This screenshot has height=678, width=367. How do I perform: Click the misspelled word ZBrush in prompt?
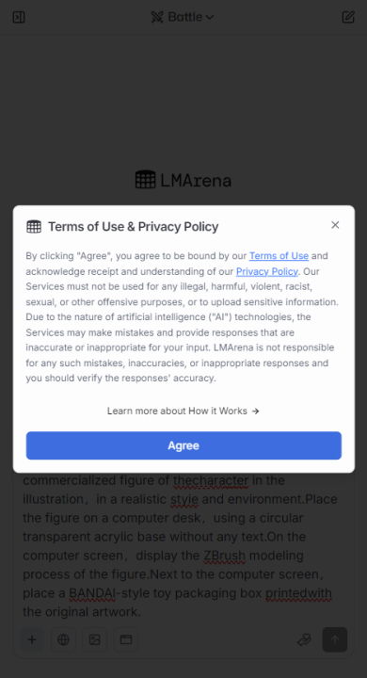point(224,556)
